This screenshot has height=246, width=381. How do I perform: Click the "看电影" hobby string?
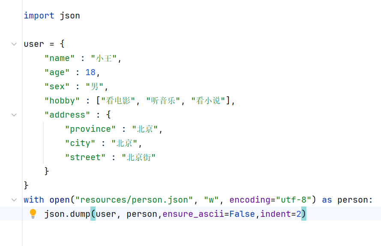coord(118,100)
